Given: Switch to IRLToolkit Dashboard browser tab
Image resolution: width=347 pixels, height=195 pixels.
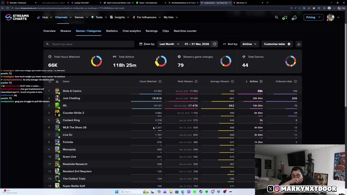Looking at the screenshot, I should pos(21,3).
